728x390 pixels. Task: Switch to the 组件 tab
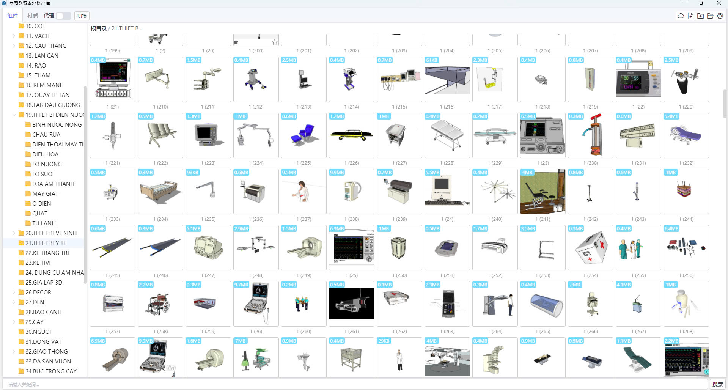(13, 16)
